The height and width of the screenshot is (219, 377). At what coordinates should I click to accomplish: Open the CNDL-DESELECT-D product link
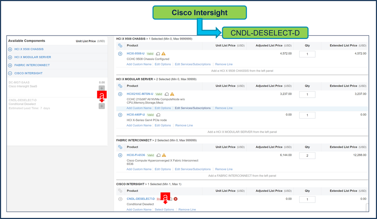pyautogui.click(x=141, y=199)
